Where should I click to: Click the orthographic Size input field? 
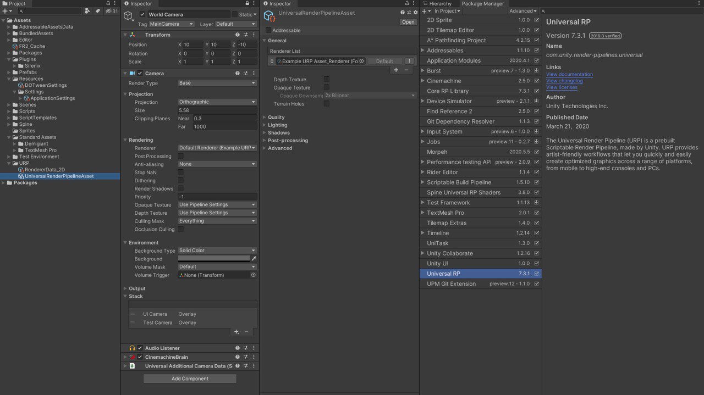[217, 110]
